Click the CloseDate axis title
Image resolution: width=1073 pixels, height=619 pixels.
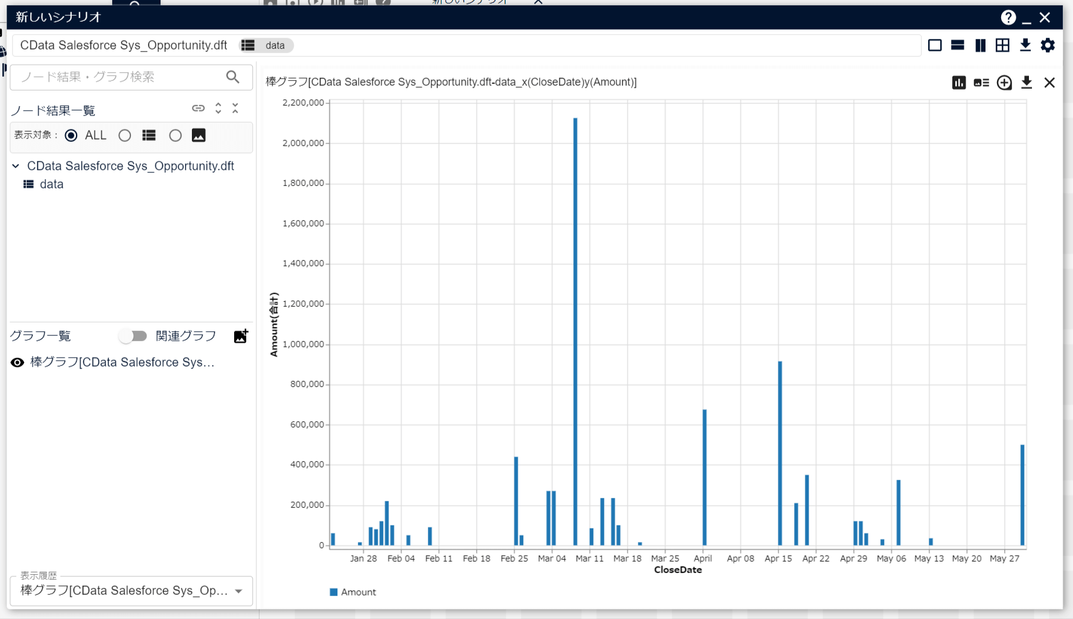tap(678, 570)
